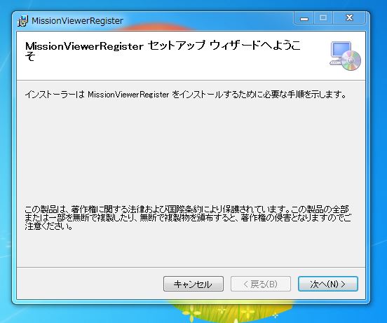Click the blue desktop area right of the dialog
The image size is (387, 323).
(x=379, y=160)
